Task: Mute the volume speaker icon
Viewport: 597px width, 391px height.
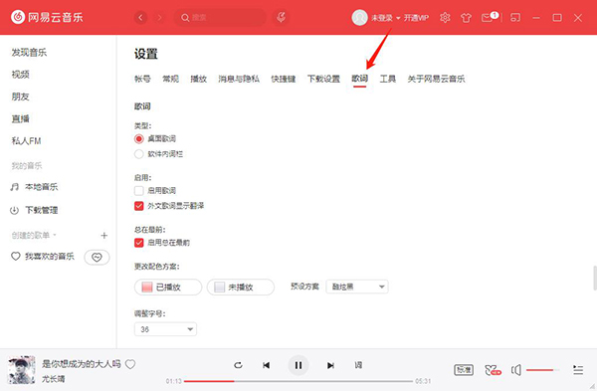Action: pyautogui.click(x=516, y=370)
